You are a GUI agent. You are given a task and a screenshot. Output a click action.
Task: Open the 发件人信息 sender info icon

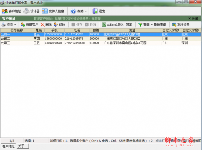coord(45,11)
